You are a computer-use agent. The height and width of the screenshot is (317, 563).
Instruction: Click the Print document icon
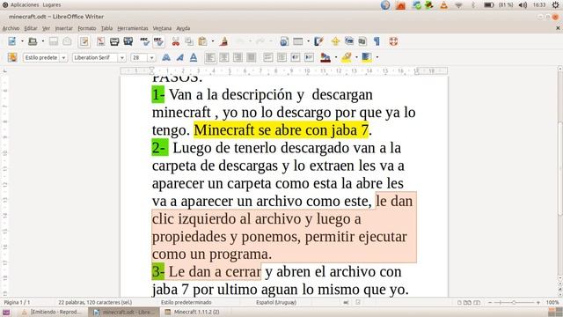click(114, 41)
